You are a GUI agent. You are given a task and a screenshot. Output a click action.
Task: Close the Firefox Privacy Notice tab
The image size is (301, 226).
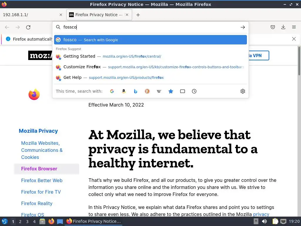click(127, 15)
